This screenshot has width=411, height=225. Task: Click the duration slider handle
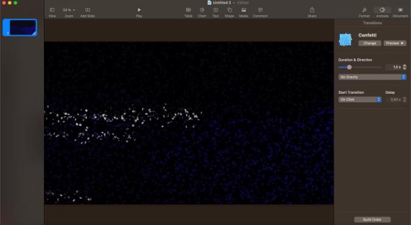coord(349,67)
